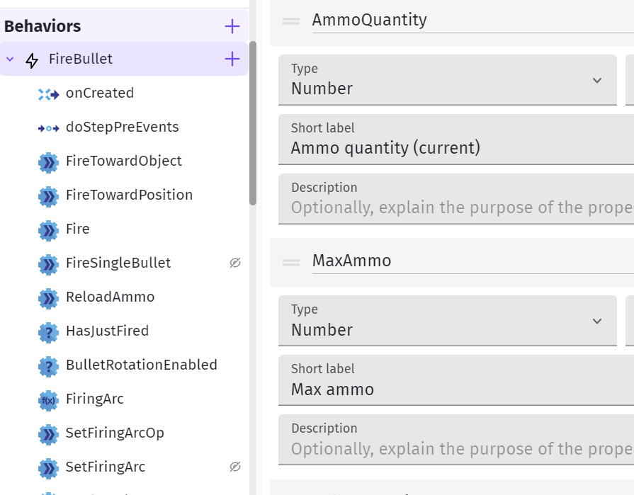Click the behaviors list vertical scrollbar
Viewport: 634px width, 495px height.
(x=253, y=123)
